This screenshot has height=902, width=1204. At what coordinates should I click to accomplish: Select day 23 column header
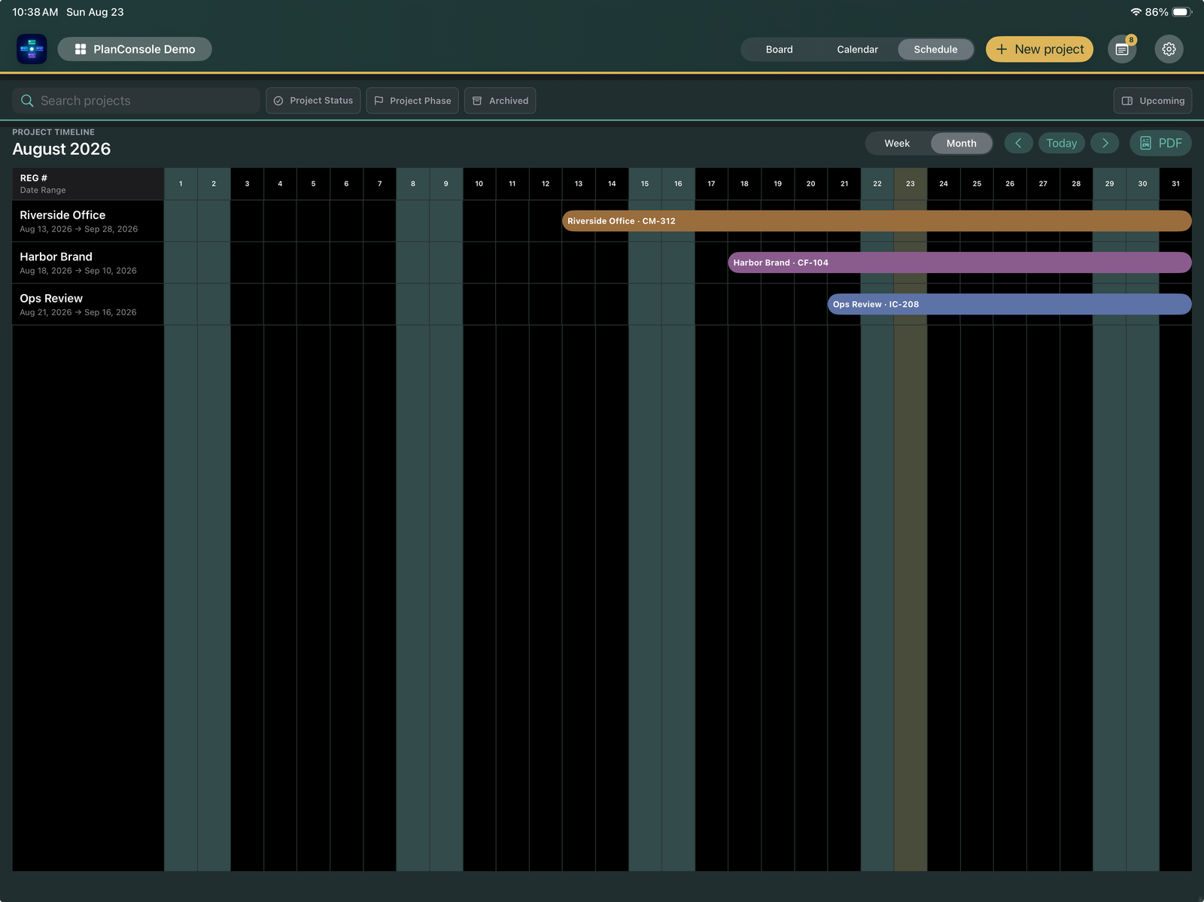point(911,184)
